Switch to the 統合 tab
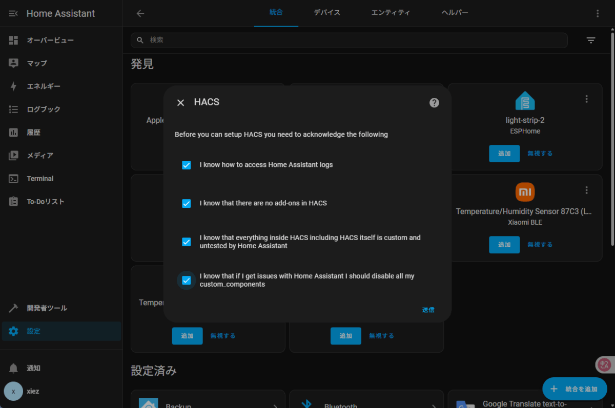The image size is (615, 408). tap(276, 13)
